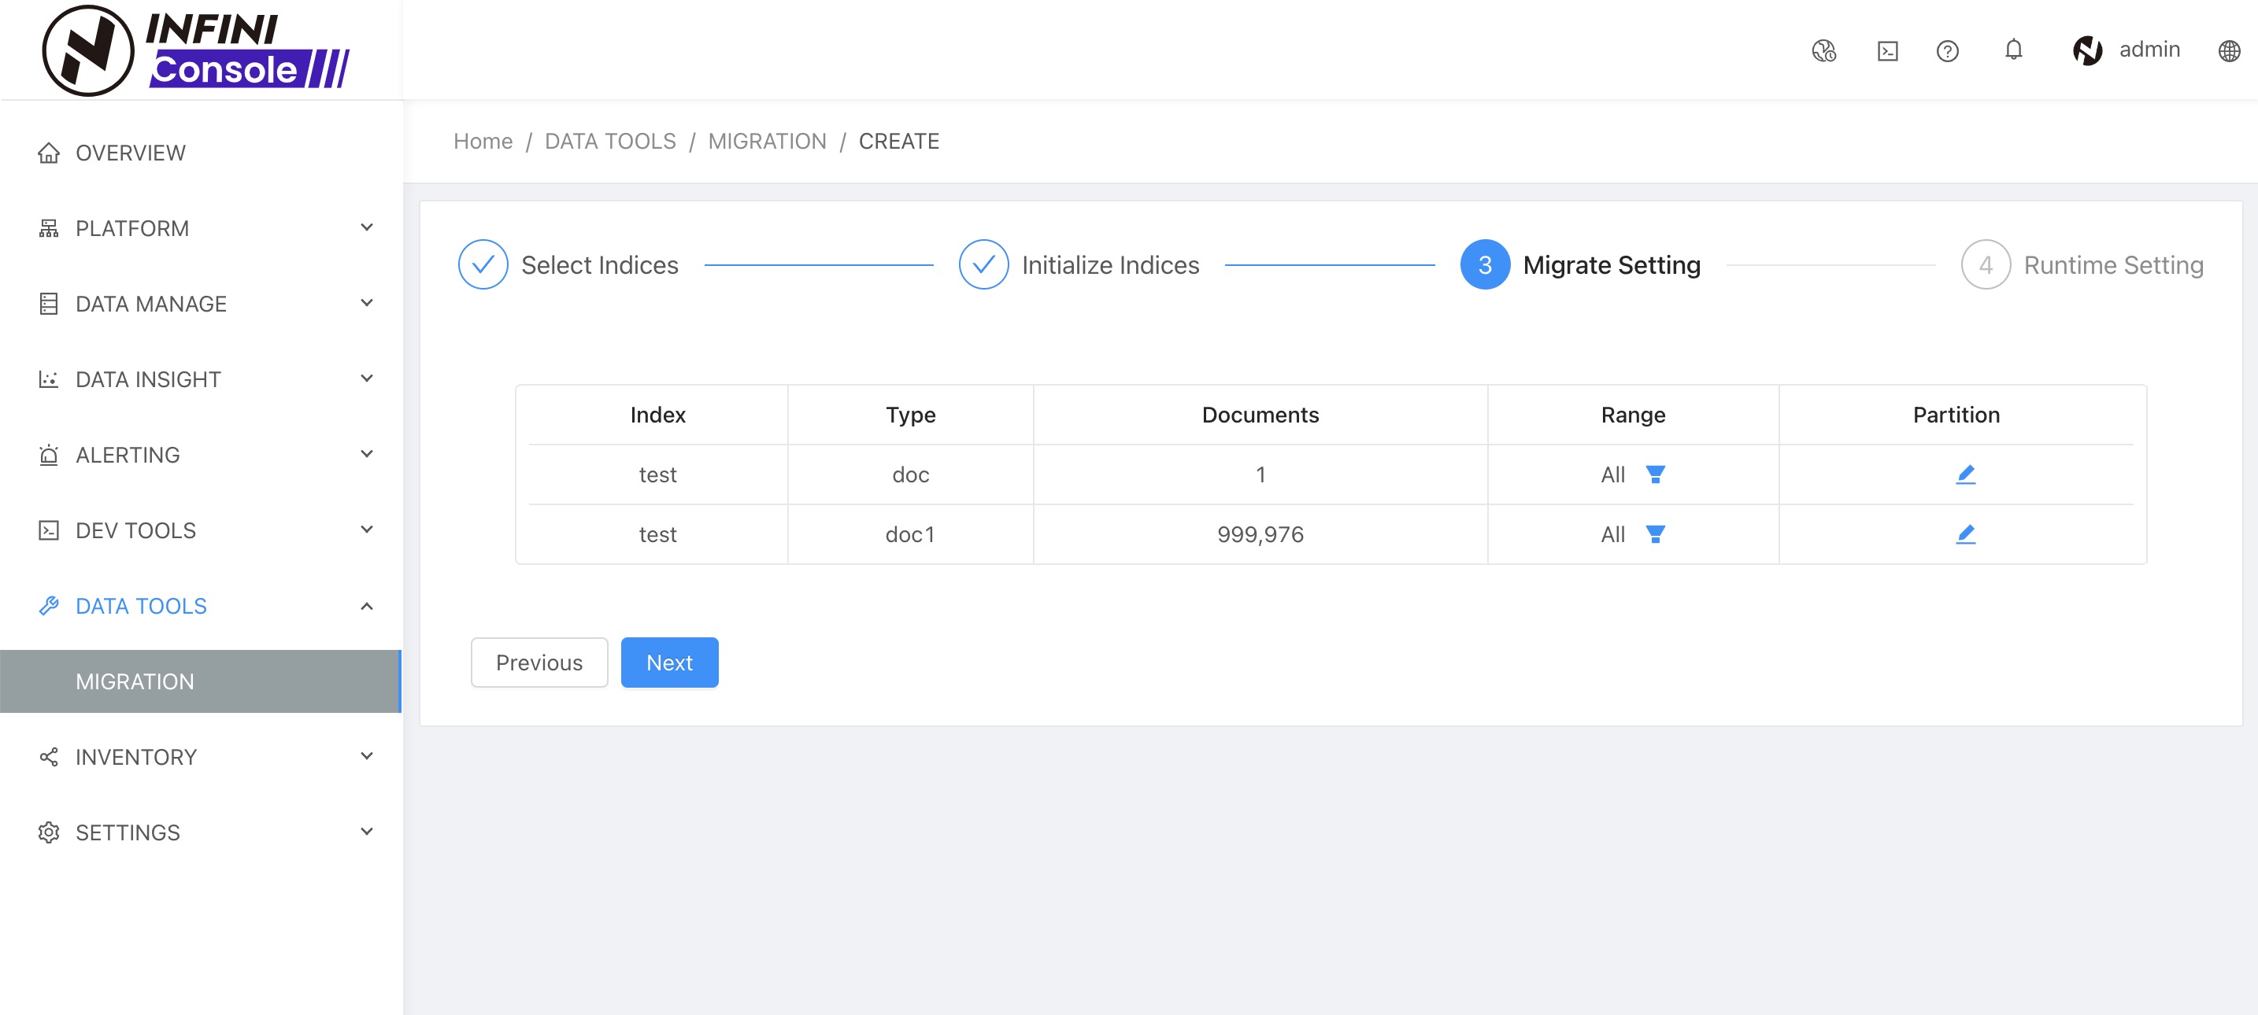
Task: Open the notifications bell
Action: click(2013, 50)
